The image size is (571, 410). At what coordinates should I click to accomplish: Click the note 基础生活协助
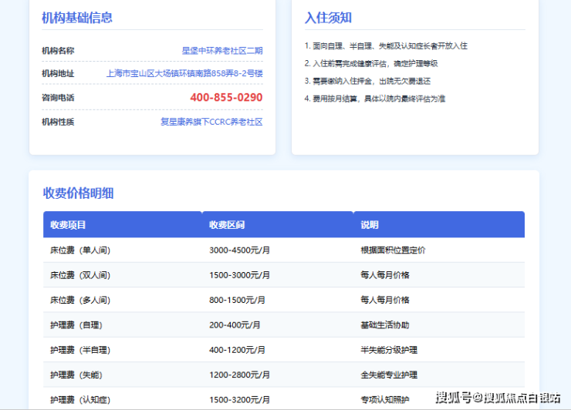385,325
